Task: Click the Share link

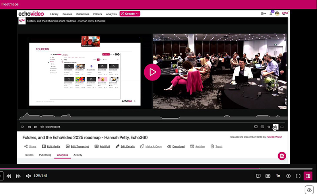Action: pyautogui.click(x=30, y=146)
